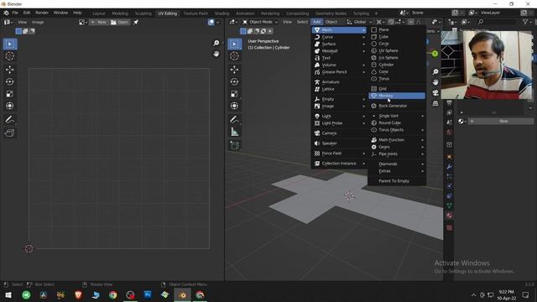Expand Gears submenu entry
Screen dimensions: 537x302
point(397,147)
